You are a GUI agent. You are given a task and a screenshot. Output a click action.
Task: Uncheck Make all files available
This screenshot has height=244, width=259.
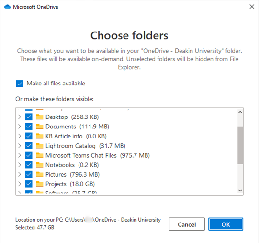pos(20,84)
